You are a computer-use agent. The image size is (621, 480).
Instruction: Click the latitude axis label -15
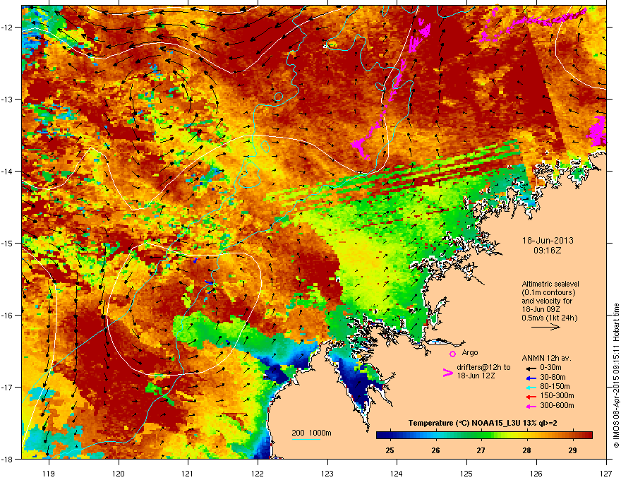point(7,243)
